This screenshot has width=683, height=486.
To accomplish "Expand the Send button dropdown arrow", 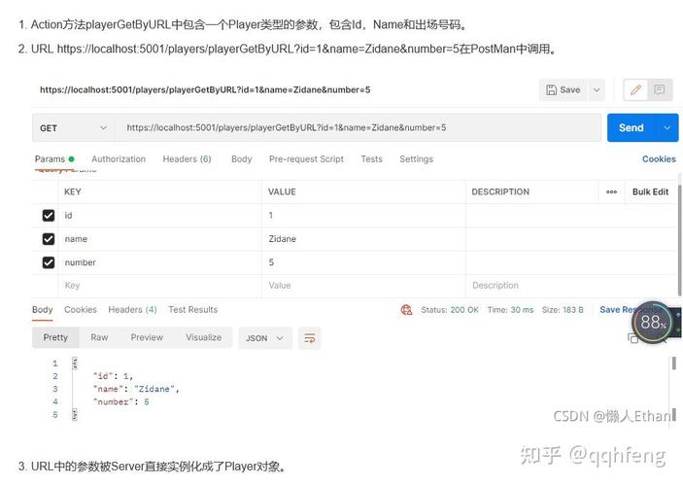I will [666, 127].
